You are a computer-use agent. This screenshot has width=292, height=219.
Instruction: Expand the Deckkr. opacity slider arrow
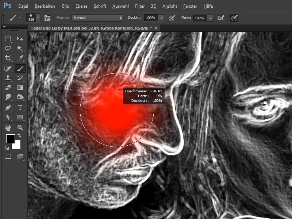[x=161, y=18]
